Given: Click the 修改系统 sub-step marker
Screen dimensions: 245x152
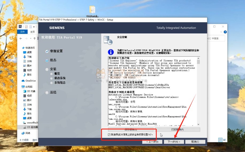Looking at the screenshot, I should pos(51,78).
